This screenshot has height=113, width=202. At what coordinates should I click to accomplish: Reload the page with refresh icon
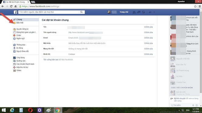pyautogui.click(x=11, y=6)
